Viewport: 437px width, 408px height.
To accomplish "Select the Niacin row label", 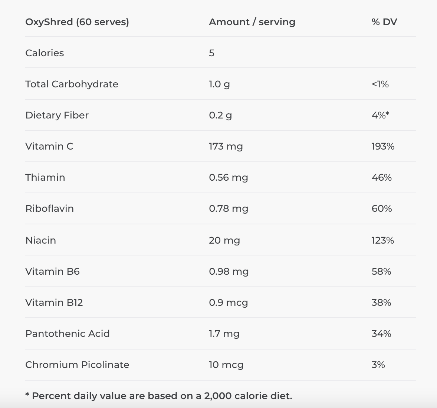I will (x=41, y=240).
